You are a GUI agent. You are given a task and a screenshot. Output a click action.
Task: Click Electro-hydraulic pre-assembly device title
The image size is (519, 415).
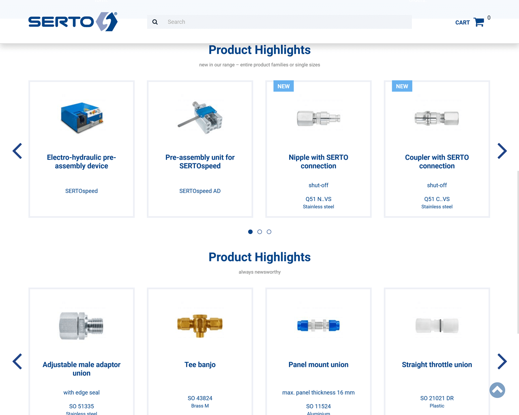pyautogui.click(x=81, y=162)
